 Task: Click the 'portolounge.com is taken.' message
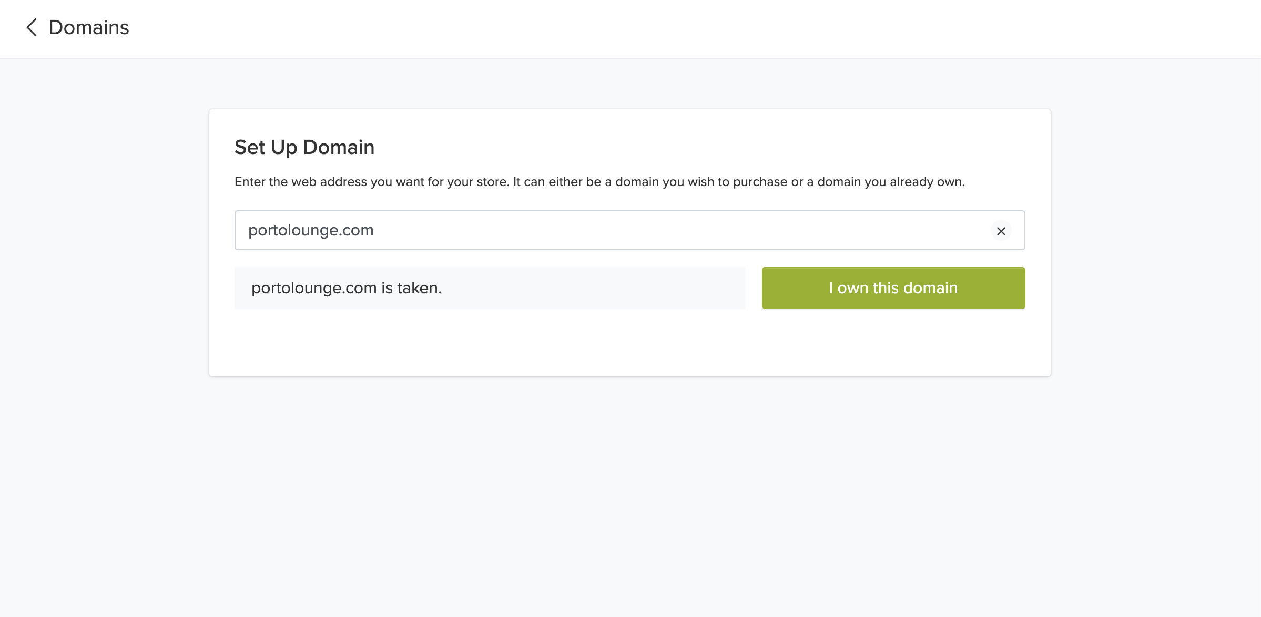coord(347,288)
